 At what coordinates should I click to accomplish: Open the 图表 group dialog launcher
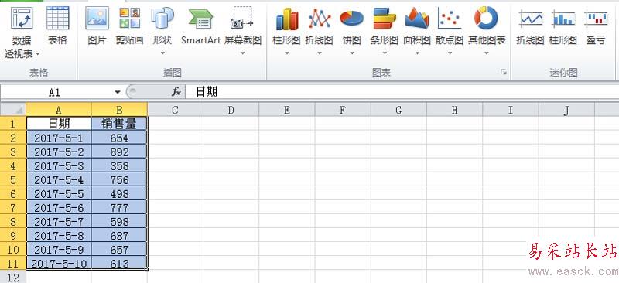coord(504,72)
